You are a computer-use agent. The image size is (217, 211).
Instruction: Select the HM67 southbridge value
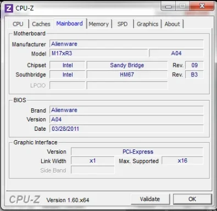click(x=127, y=75)
